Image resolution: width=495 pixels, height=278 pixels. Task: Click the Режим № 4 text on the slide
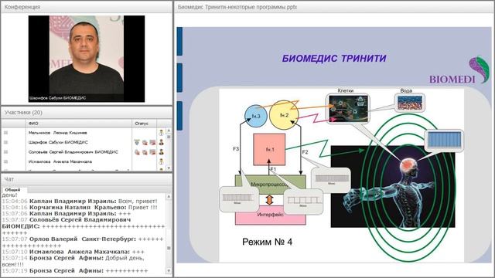(x=267, y=242)
